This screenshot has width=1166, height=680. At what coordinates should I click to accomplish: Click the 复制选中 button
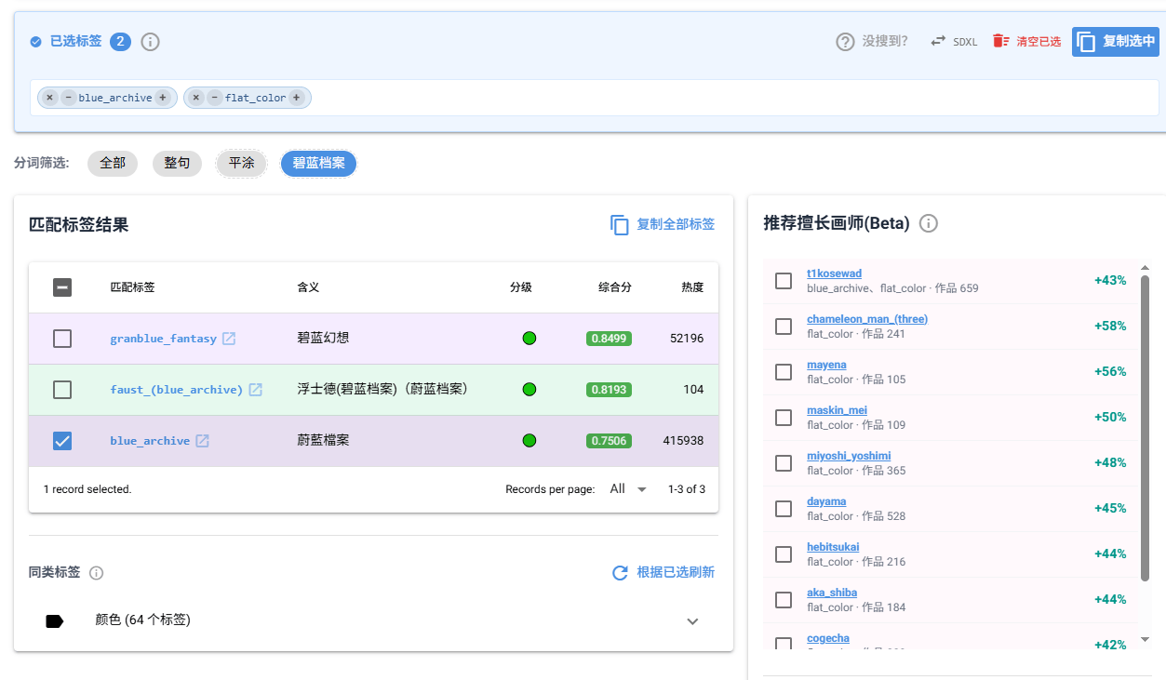click(x=1116, y=42)
